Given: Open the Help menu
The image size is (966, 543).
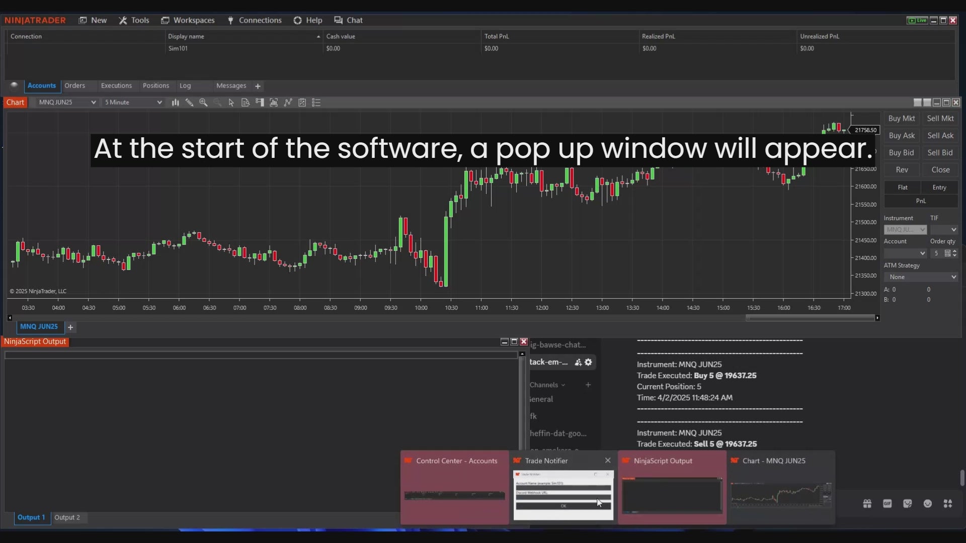Looking at the screenshot, I should 307,20.
